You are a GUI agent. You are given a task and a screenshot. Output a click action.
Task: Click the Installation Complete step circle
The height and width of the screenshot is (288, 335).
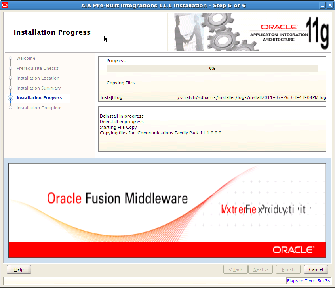10,108
